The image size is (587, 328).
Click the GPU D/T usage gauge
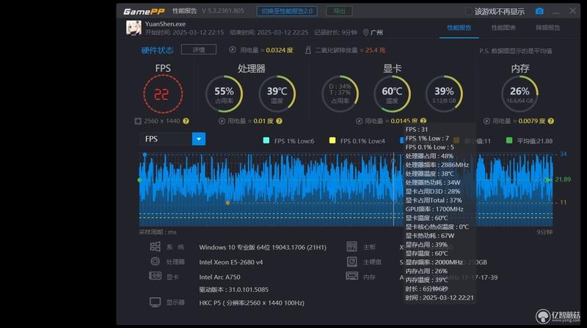pyautogui.click(x=340, y=94)
